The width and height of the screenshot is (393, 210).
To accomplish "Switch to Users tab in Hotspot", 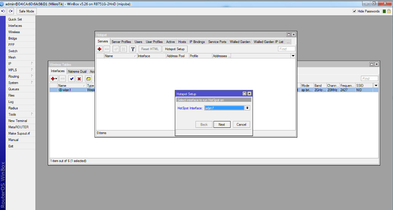I will (x=138, y=41).
